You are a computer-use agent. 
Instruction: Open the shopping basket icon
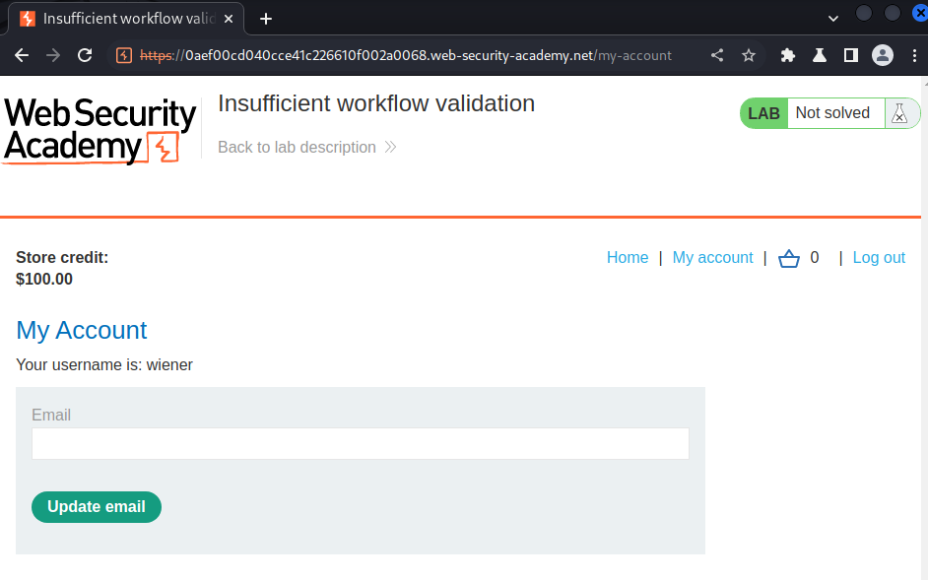pos(788,258)
